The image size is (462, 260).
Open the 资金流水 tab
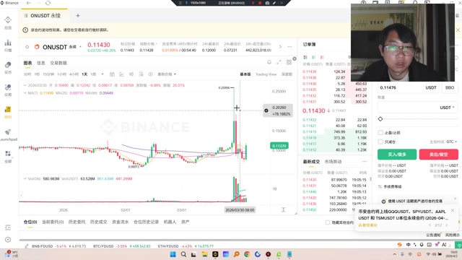[x=121, y=222]
